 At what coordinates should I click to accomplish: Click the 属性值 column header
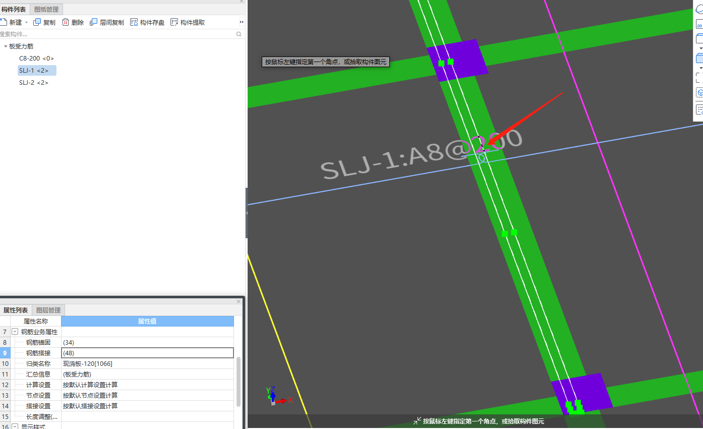coord(147,321)
